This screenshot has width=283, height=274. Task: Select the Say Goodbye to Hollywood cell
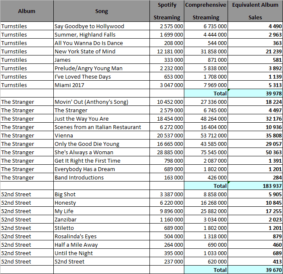pos(102,26)
